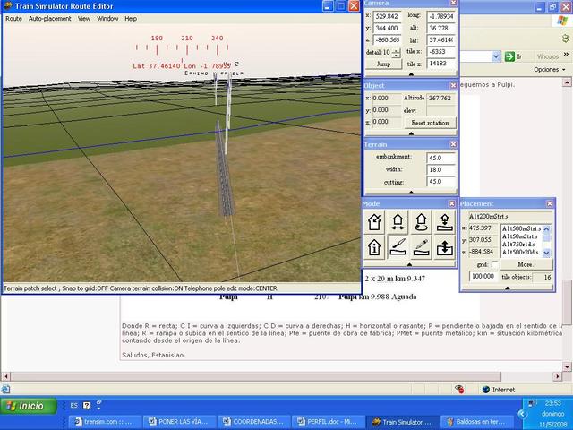Open the Route menu
Viewport: 573px width, 430px height.
[x=13, y=18]
